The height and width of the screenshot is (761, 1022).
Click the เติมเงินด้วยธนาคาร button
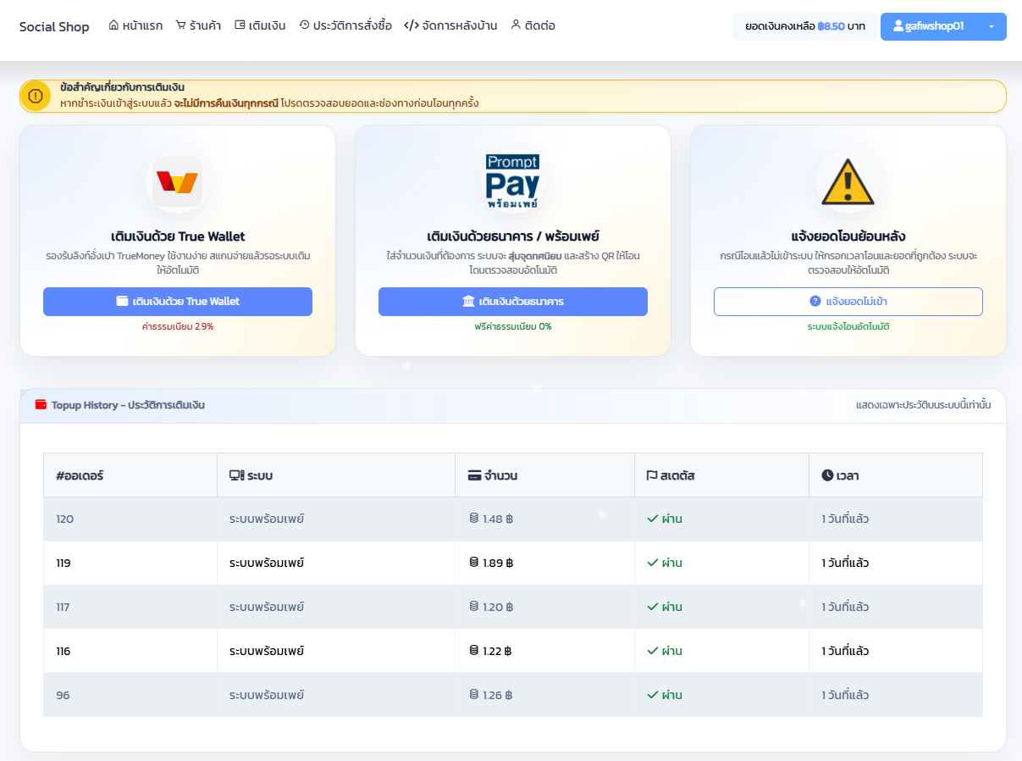pyautogui.click(x=513, y=302)
